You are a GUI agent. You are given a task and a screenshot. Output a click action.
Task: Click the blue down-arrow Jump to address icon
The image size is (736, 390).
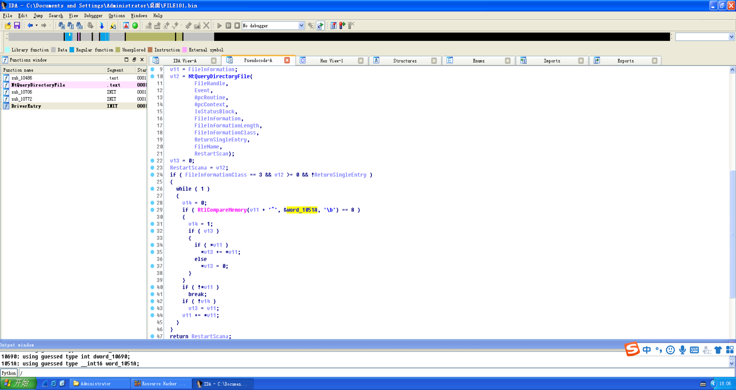tap(102, 25)
